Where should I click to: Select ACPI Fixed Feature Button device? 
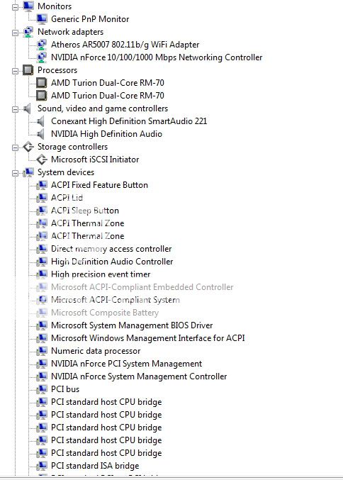(99, 185)
